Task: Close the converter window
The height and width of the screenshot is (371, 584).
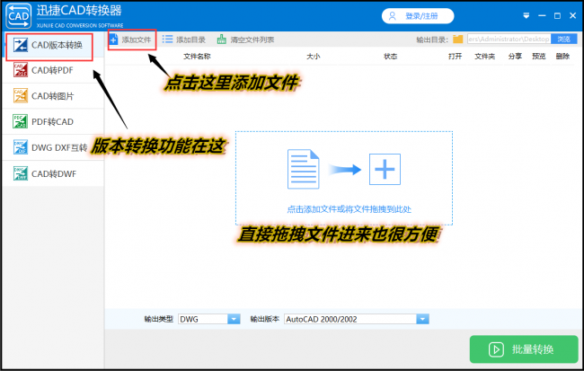Action: 573,15
